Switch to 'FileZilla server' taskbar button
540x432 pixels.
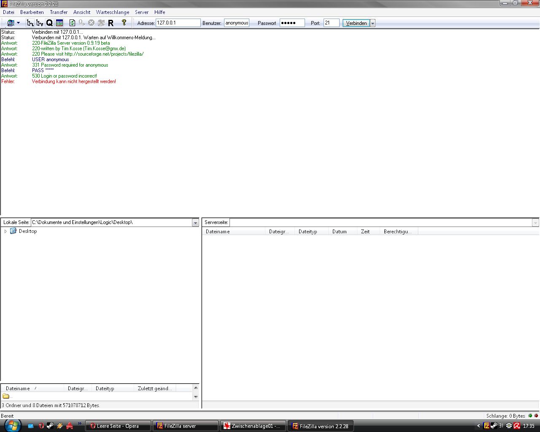(x=185, y=426)
